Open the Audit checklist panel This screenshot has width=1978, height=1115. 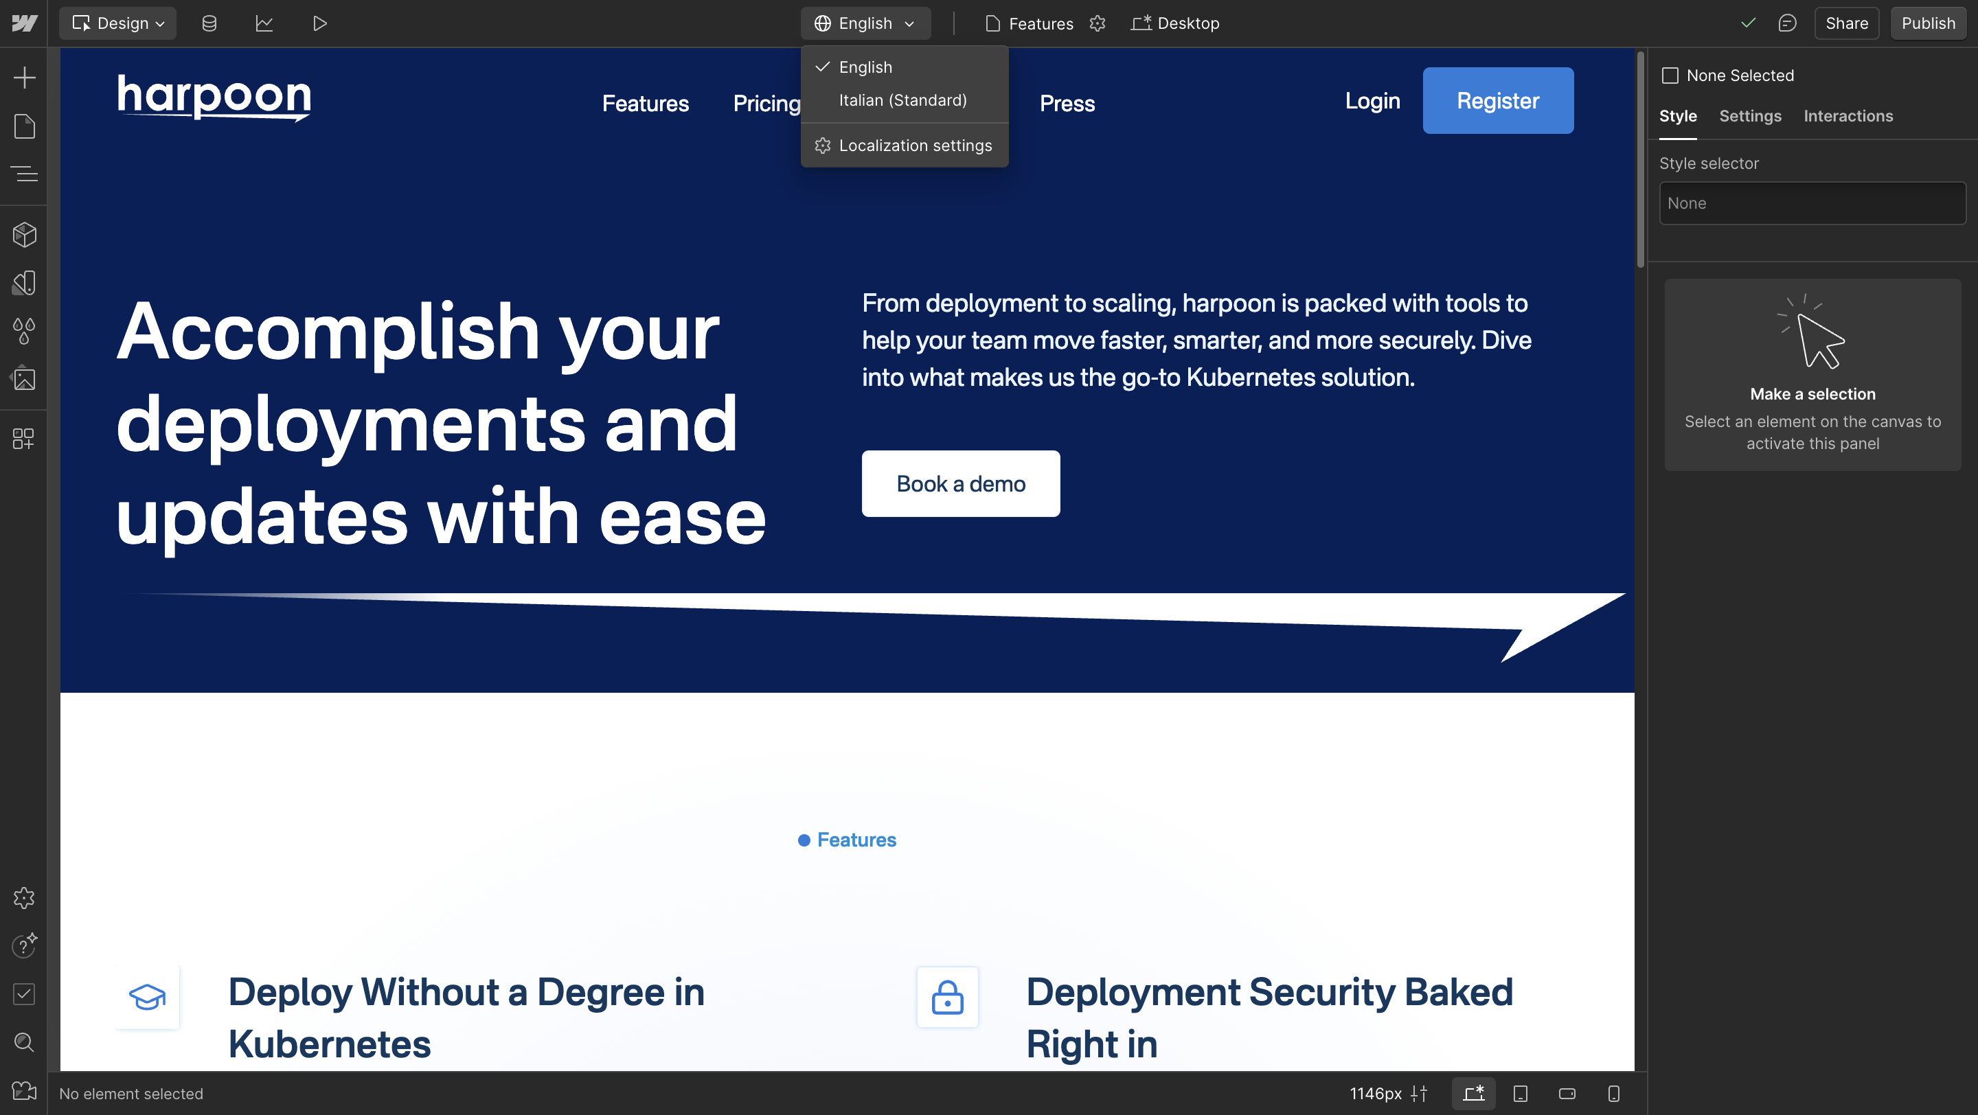24,993
